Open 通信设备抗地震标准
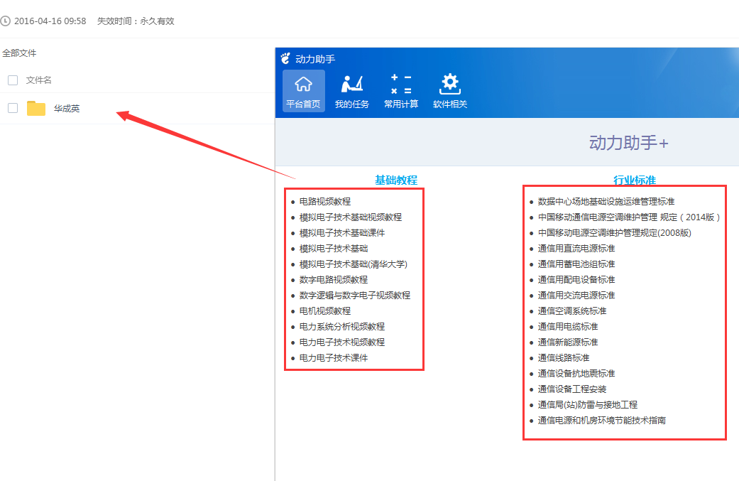This screenshot has height=481, width=739. [576, 373]
